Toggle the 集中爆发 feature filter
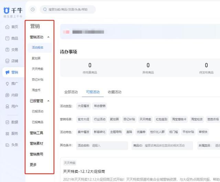Image resolution: width=220 pixels, height=182 pixels. click(x=84, y=132)
